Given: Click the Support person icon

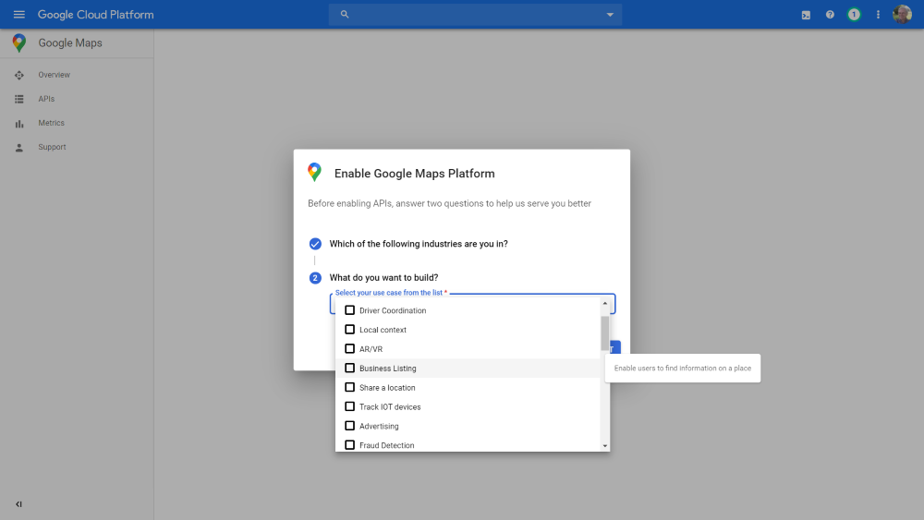Looking at the screenshot, I should pyautogui.click(x=18, y=148).
